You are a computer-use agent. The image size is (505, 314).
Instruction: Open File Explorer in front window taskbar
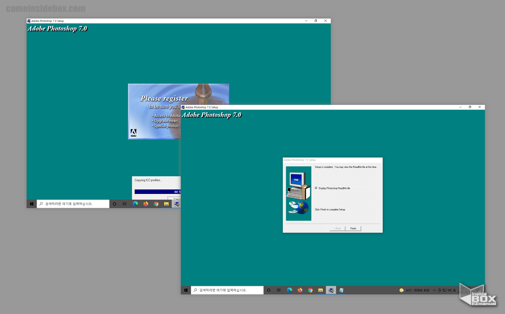click(x=321, y=290)
